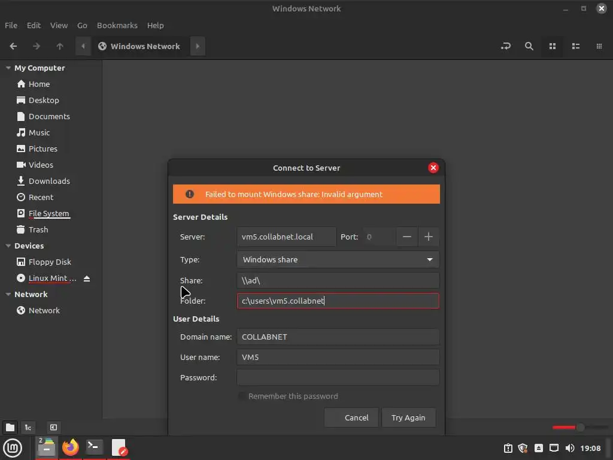Click the right path-bar scroll arrow
The image size is (613, 460).
(198, 46)
